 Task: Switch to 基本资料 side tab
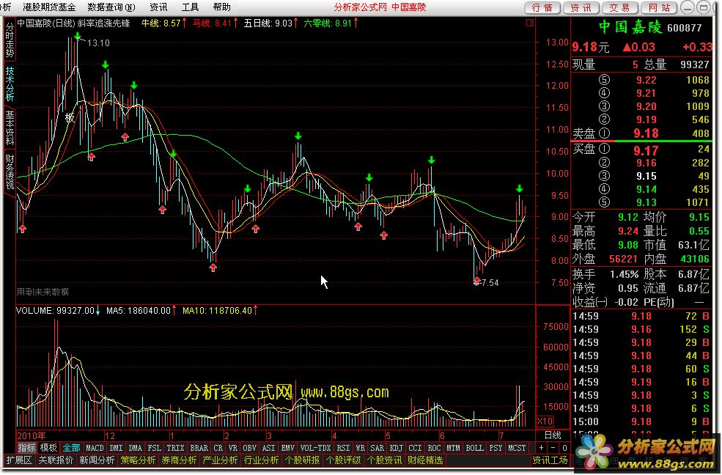click(10, 128)
